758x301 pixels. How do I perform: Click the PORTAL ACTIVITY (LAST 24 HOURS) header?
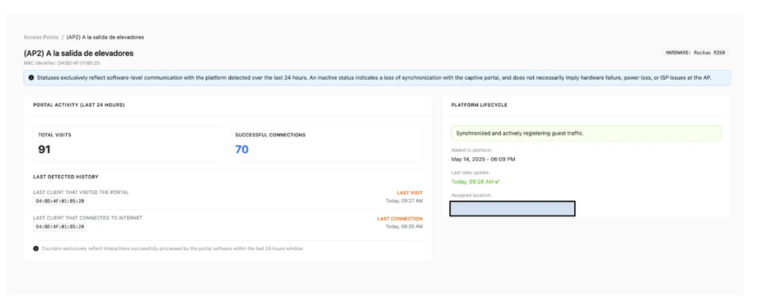coord(79,105)
